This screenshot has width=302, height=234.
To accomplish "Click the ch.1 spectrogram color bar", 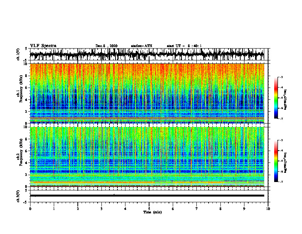I will [x=276, y=98].
